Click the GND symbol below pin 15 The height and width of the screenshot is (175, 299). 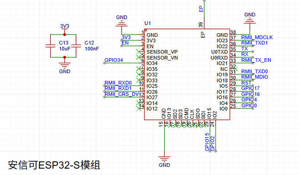pyautogui.click(x=165, y=159)
